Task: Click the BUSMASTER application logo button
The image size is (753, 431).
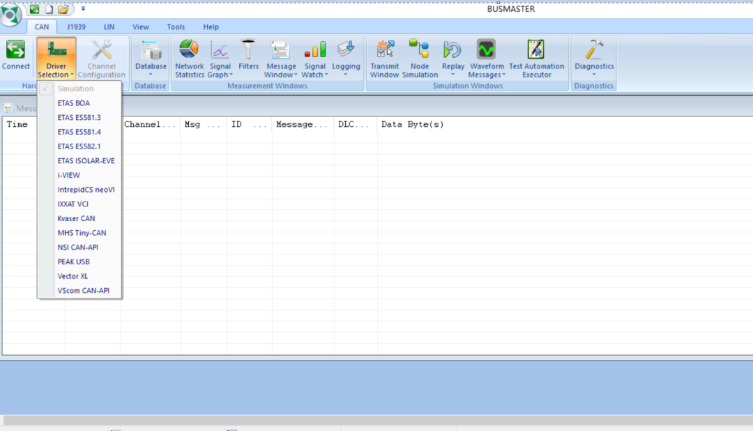Action: click(10, 15)
